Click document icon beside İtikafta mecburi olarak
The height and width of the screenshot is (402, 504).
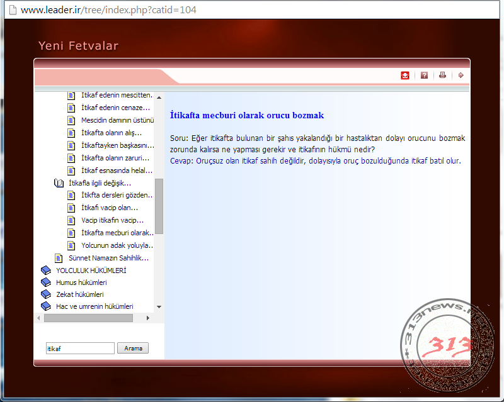point(71,233)
